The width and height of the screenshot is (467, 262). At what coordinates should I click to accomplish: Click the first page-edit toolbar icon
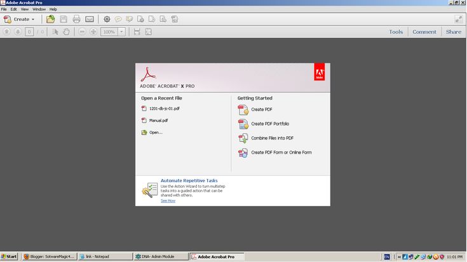click(x=140, y=19)
